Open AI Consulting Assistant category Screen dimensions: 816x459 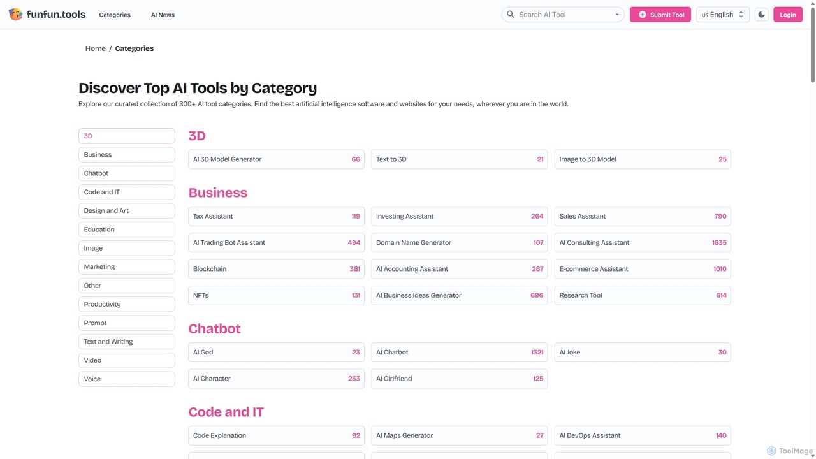click(x=643, y=242)
